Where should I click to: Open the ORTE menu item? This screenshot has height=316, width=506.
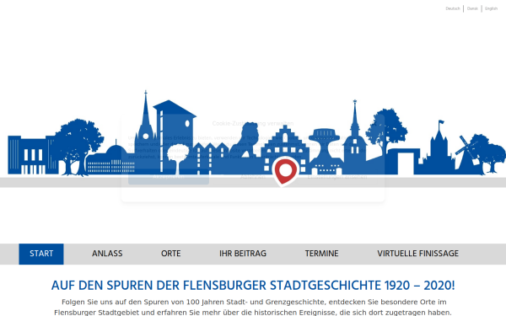click(x=170, y=254)
